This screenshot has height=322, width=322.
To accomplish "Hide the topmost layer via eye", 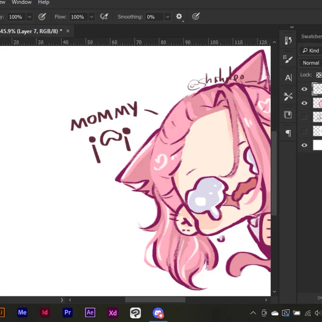I will 304,89.
